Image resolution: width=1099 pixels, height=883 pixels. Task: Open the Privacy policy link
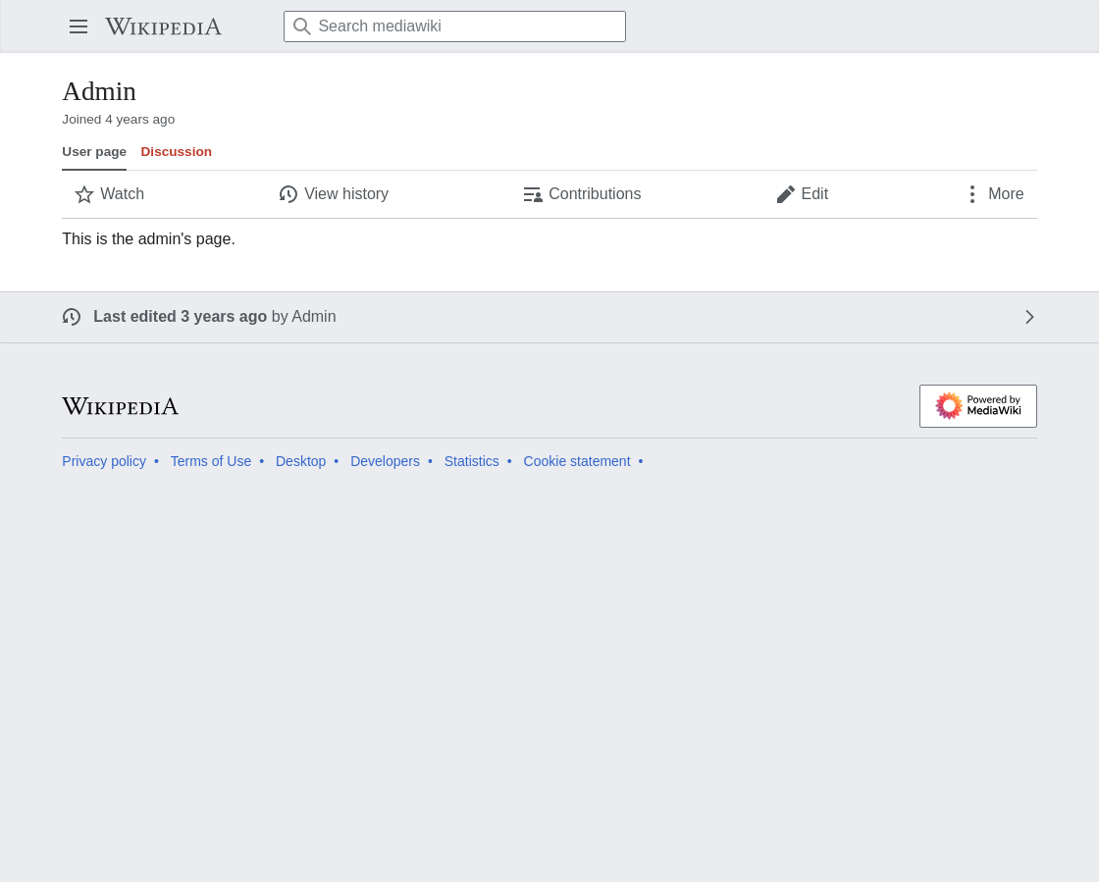104,461
